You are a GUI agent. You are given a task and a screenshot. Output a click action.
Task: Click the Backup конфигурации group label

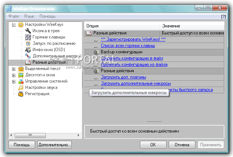[x=121, y=52]
